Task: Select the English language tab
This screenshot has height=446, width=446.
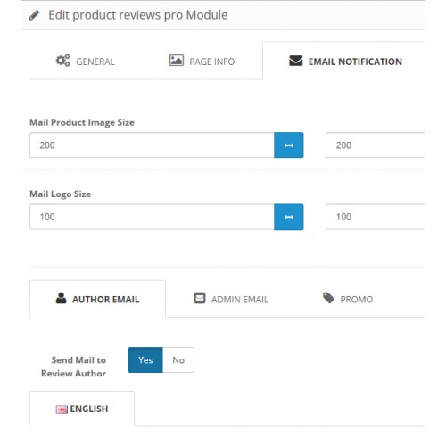Action: point(82,409)
